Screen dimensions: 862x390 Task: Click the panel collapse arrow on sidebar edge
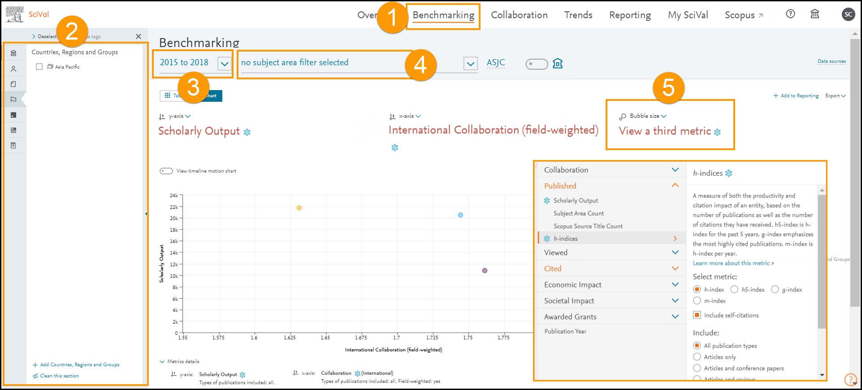tap(146, 214)
